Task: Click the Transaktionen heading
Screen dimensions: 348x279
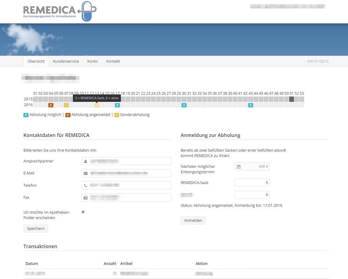Action: (x=40, y=246)
